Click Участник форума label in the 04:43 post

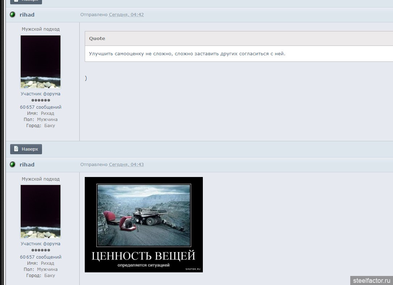tap(41, 243)
